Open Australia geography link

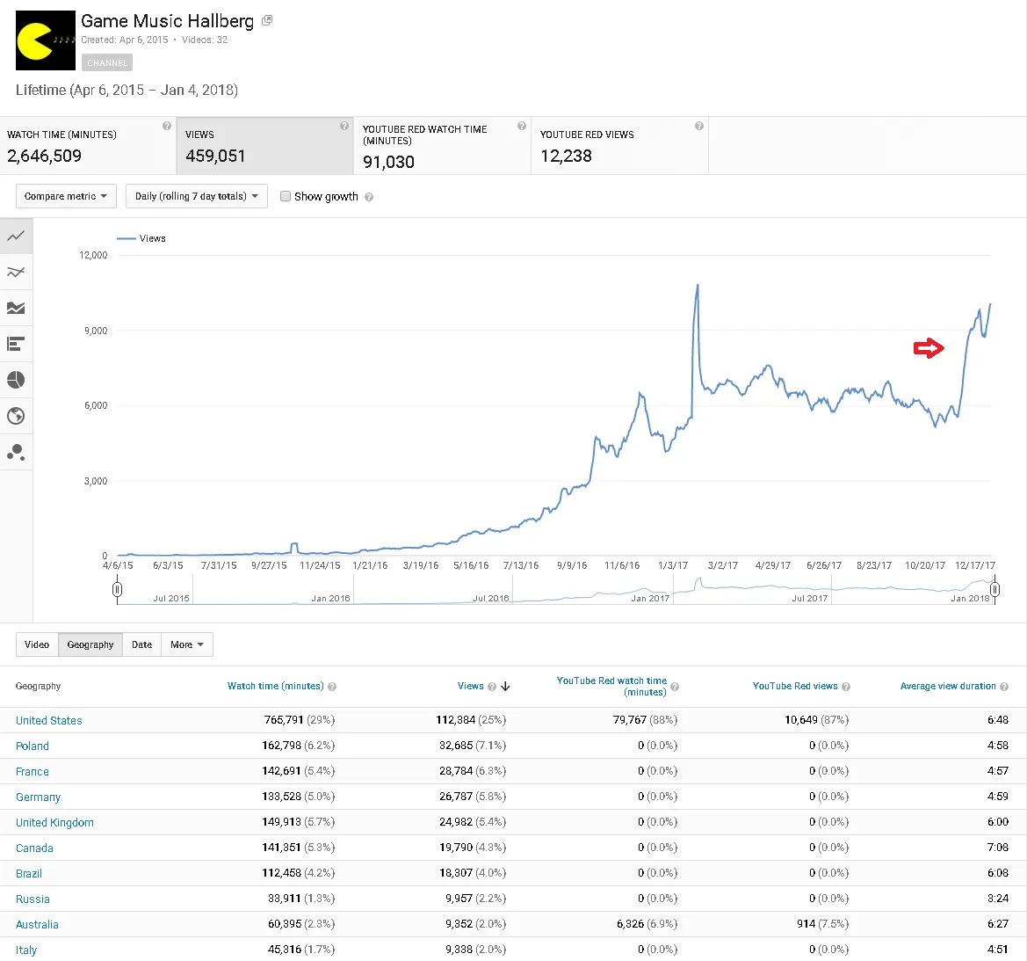coord(37,925)
